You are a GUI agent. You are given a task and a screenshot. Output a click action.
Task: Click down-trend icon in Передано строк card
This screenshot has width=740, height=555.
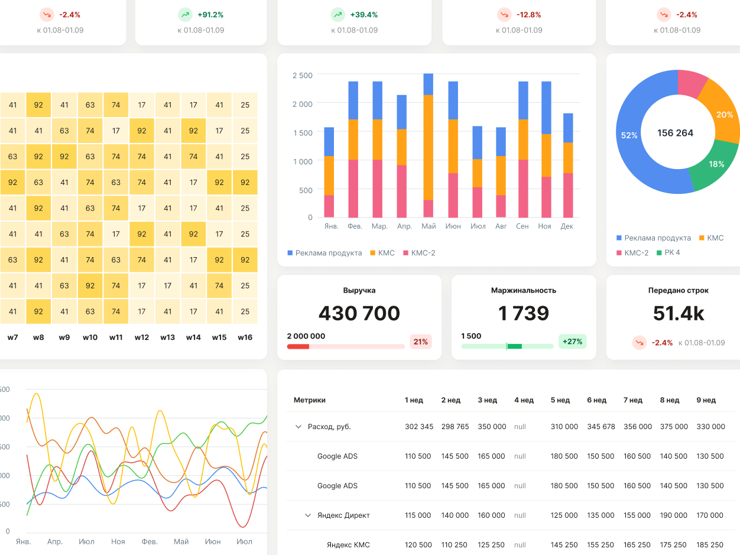click(639, 343)
